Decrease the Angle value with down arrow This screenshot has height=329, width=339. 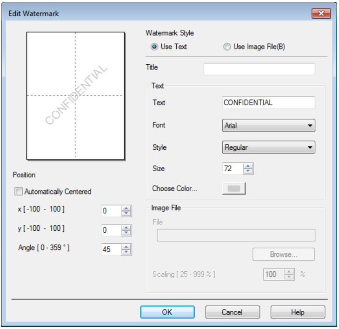pos(126,252)
